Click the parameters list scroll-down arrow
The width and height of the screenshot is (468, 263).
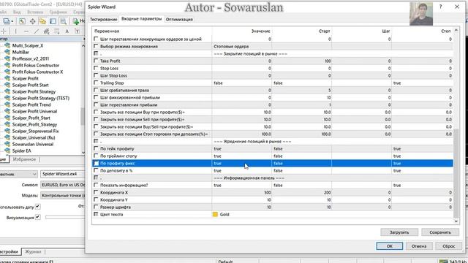click(456, 221)
